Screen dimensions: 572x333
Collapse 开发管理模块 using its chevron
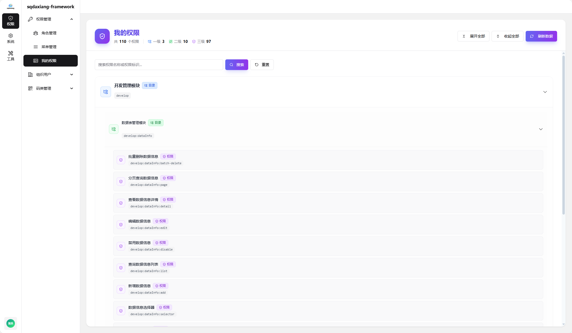545,92
